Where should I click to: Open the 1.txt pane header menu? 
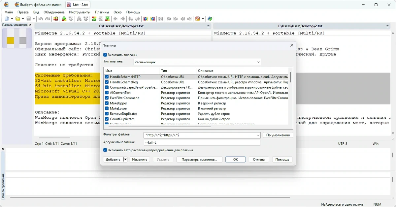click(x=208, y=26)
